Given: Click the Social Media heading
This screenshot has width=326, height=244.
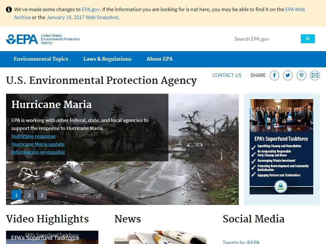Looking at the screenshot, I should click(x=254, y=219).
